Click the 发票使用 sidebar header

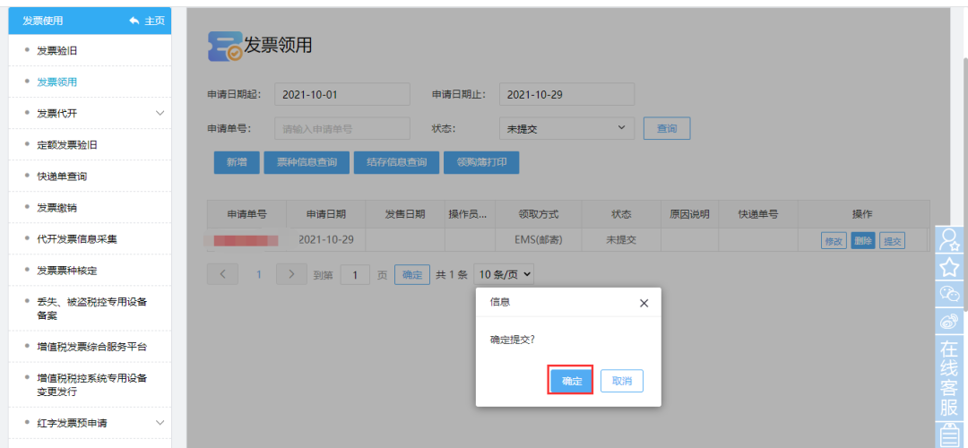point(43,21)
